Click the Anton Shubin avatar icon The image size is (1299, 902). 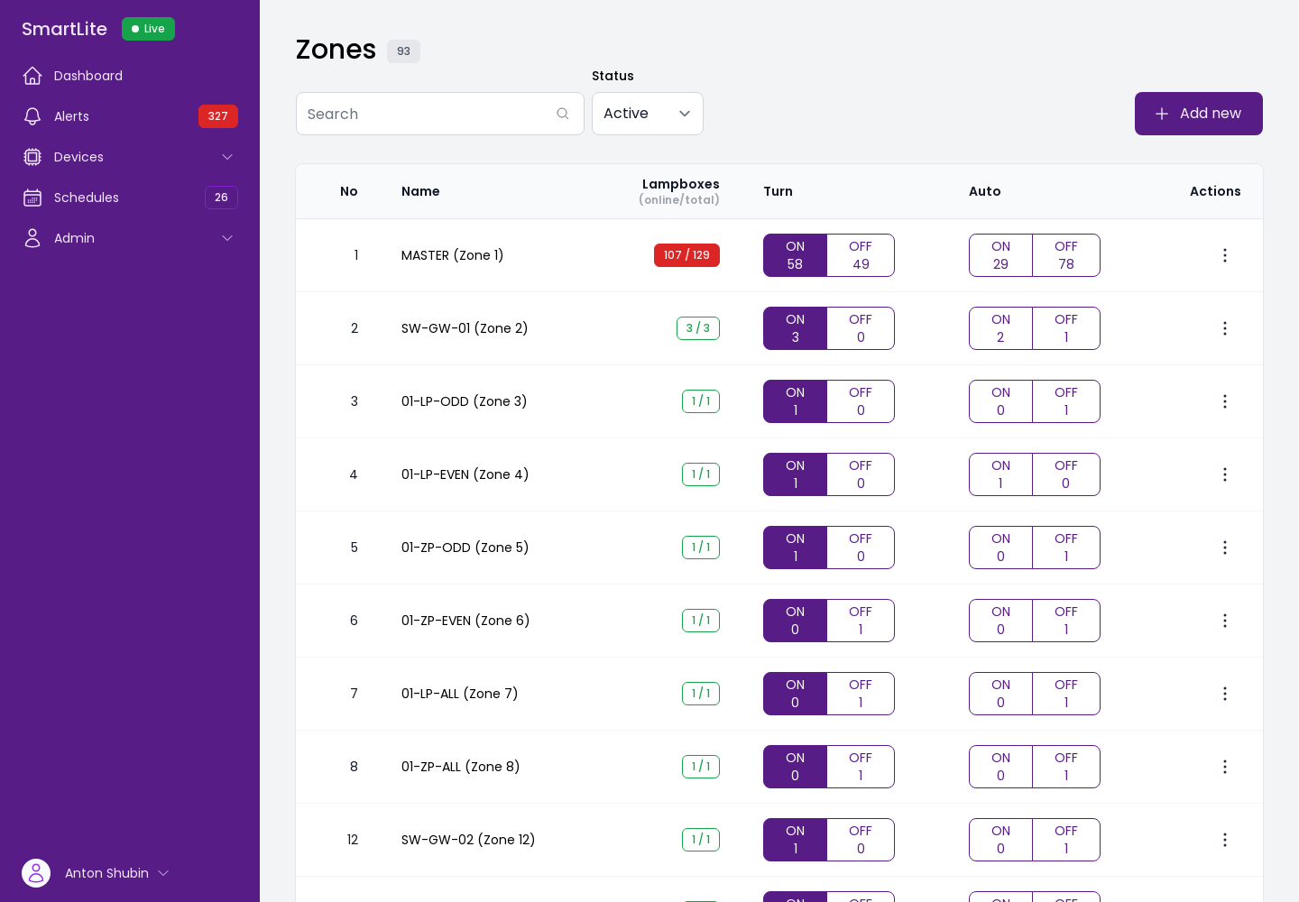click(36, 873)
